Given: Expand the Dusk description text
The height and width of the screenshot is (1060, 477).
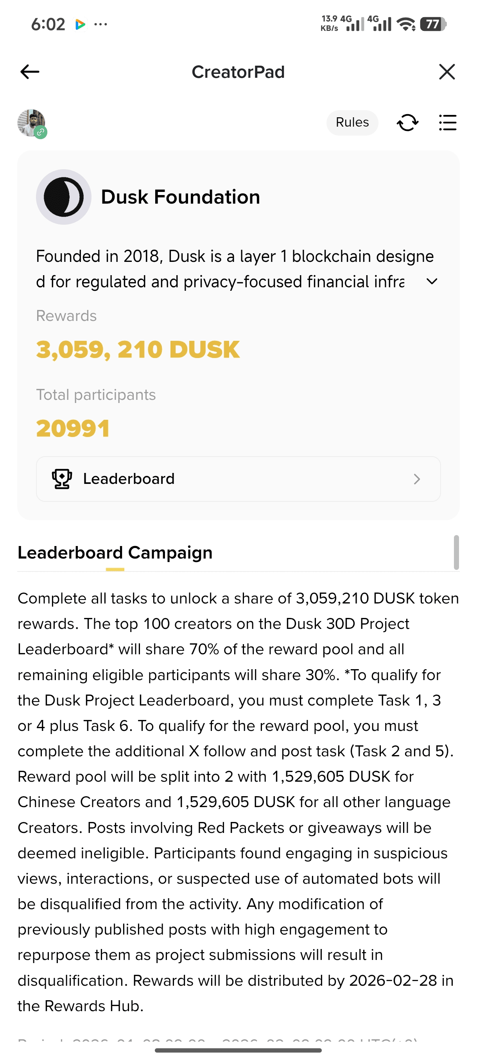Looking at the screenshot, I should click(432, 282).
